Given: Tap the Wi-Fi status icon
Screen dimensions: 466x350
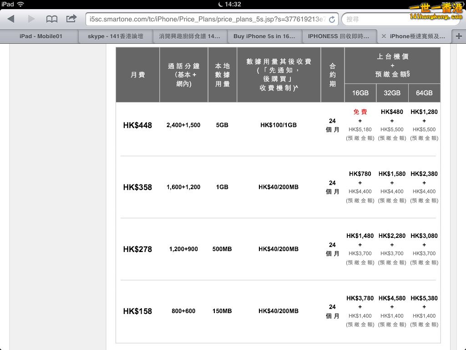Looking at the screenshot, I should [20, 4].
